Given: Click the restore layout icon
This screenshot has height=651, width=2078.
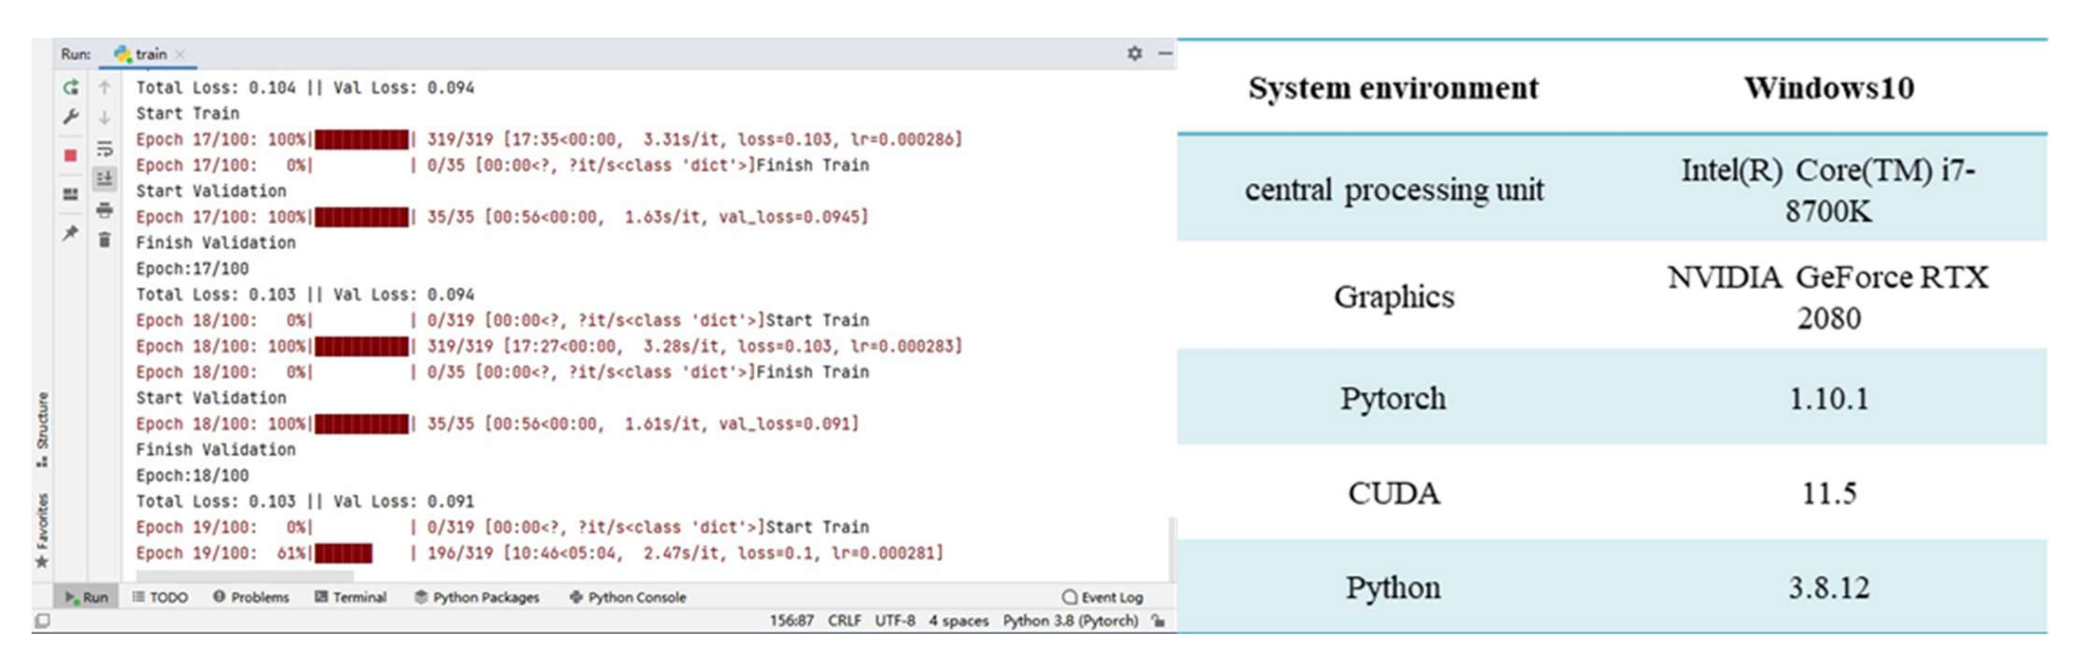Looking at the screenshot, I should pyautogui.click(x=71, y=194).
